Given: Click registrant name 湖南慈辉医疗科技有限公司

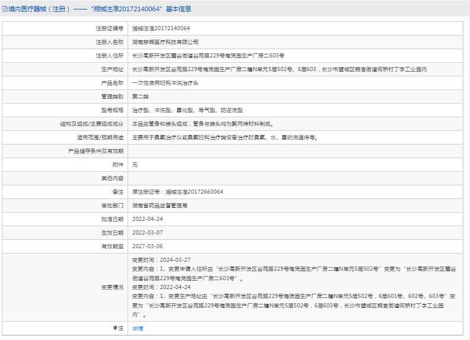Looking at the screenshot, I should point(165,42).
